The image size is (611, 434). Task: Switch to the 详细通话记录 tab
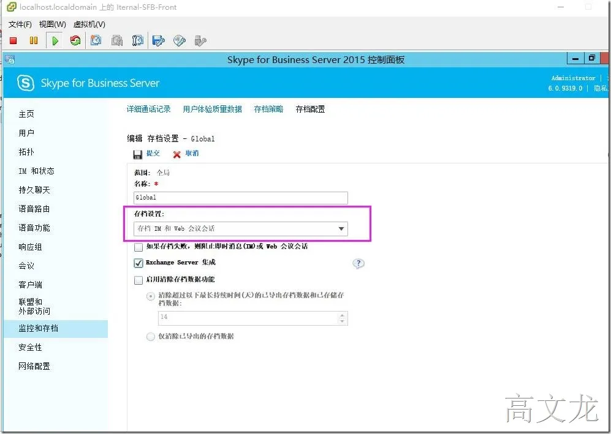click(x=148, y=109)
